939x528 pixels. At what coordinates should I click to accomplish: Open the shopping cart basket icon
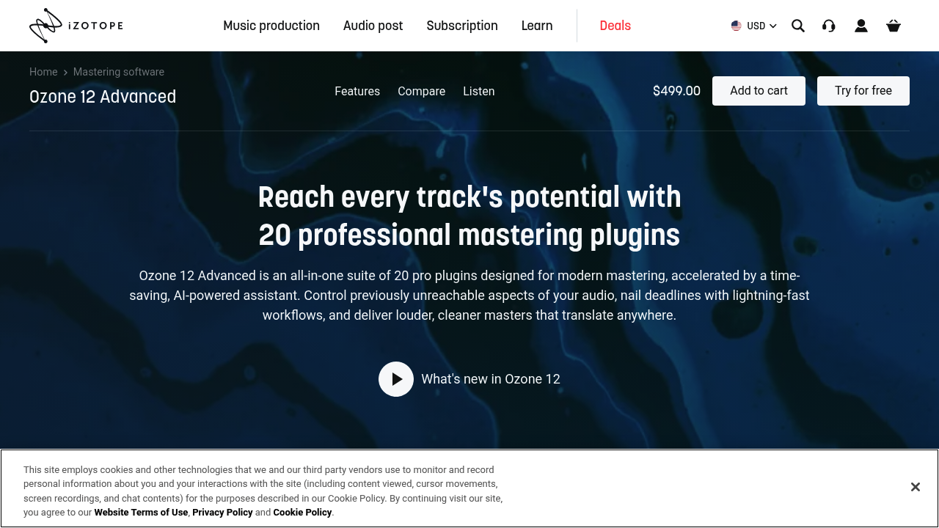pos(894,26)
